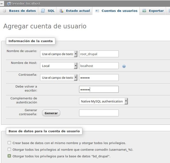Screen dimensions: 170x163
Task: Uncheck Otorgar todos los privilegios para bd_drupal
Action: coord(9,156)
